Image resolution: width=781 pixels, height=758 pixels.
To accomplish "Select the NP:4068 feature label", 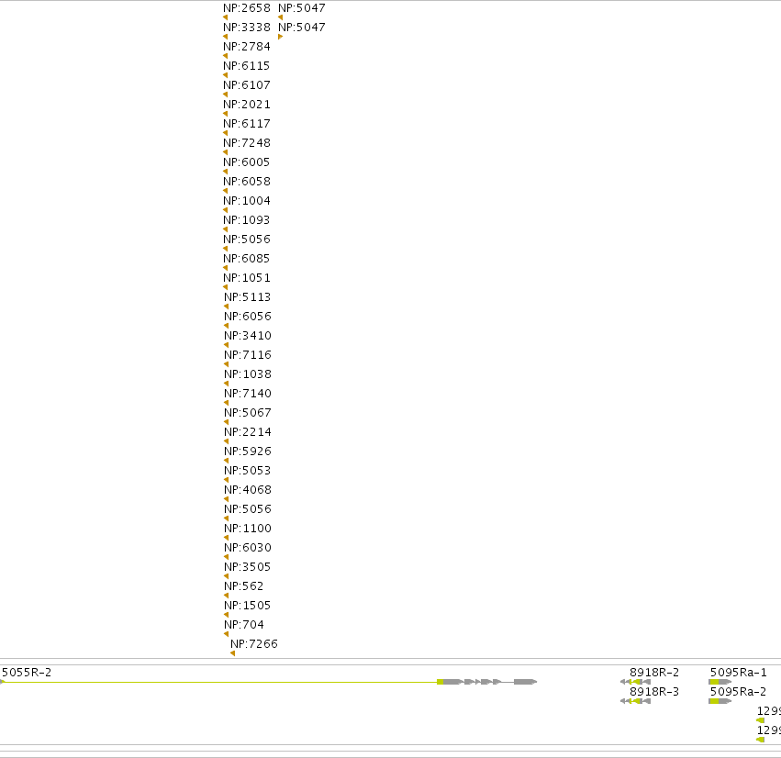I will coord(248,490).
